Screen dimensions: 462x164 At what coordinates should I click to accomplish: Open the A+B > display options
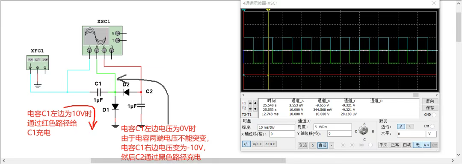coord(270,144)
